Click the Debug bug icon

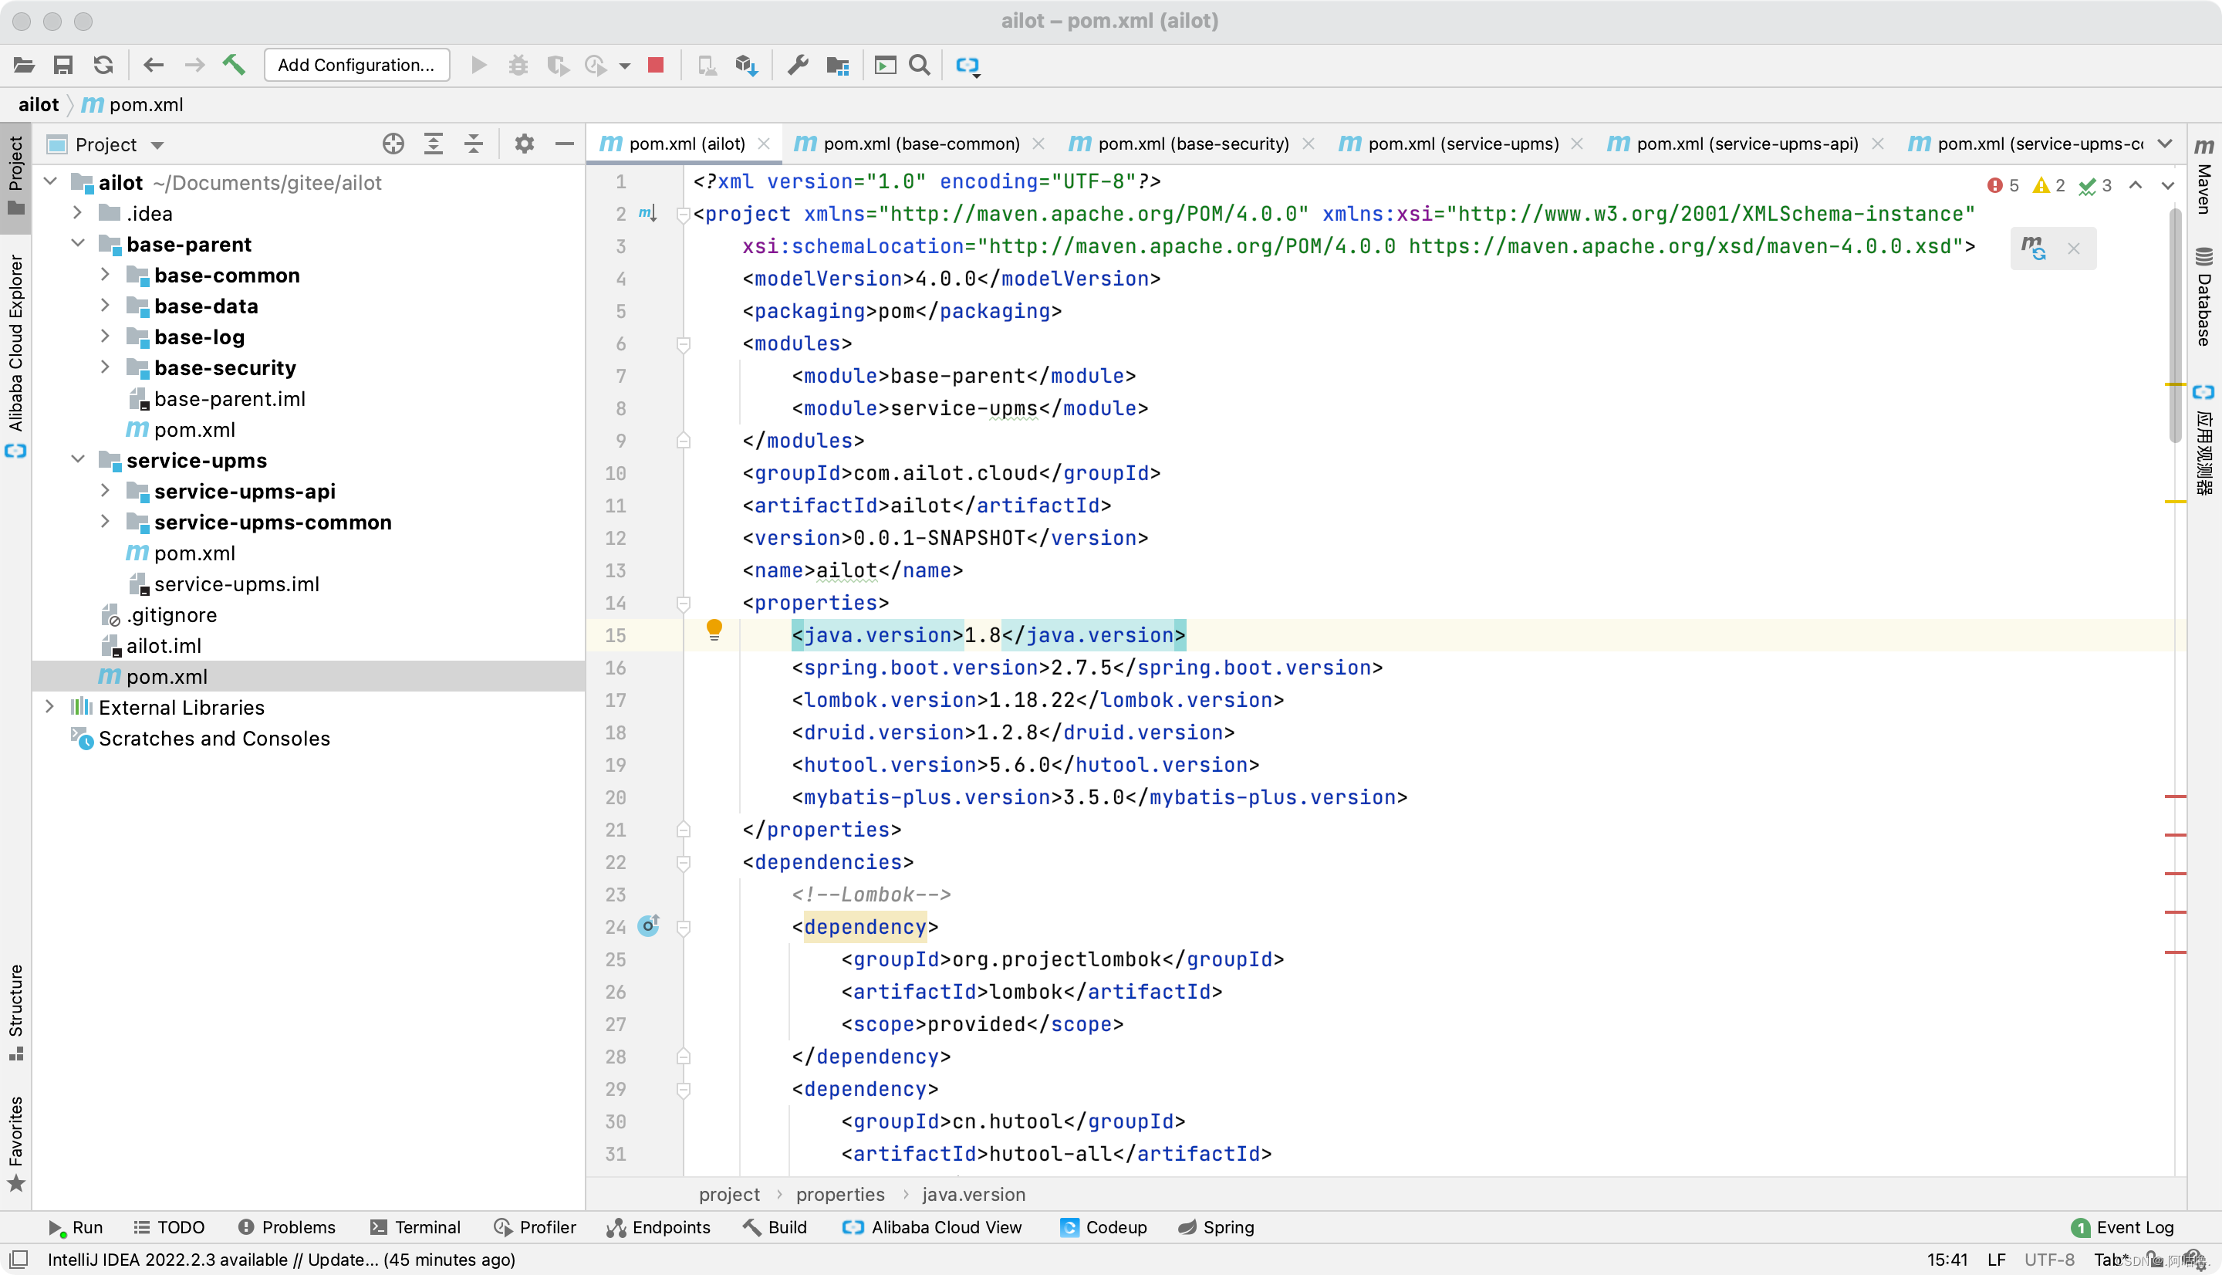coord(518,65)
